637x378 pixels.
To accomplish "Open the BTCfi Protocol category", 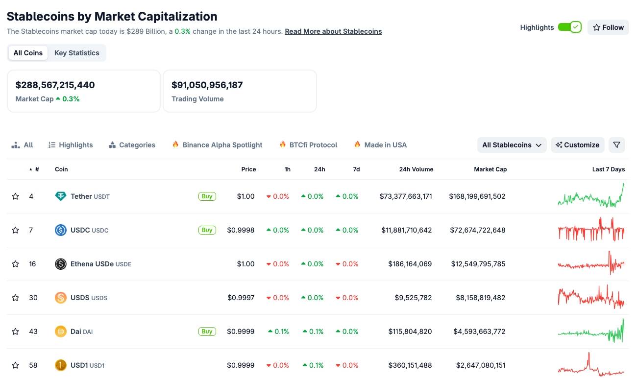I will pyautogui.click(x=308, y=145).
